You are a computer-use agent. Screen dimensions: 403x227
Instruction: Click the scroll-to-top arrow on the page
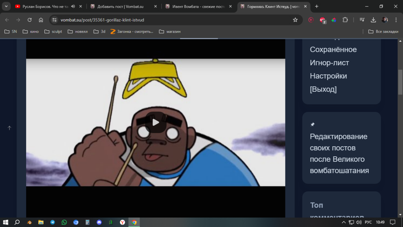click(x=9, y=128)
